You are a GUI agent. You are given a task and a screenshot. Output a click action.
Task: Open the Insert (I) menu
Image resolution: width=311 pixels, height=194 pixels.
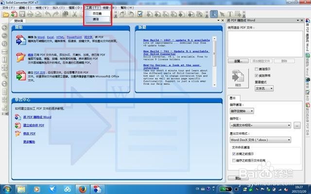point(58,8)
